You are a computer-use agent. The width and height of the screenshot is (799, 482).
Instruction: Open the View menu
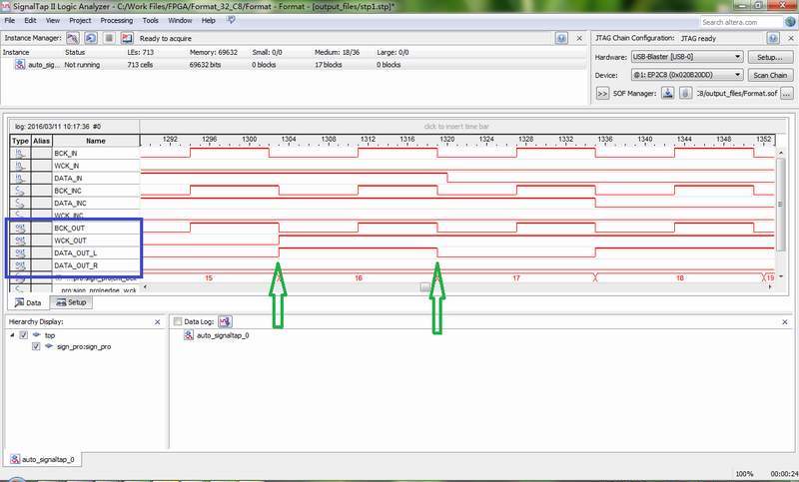(53, 20)
